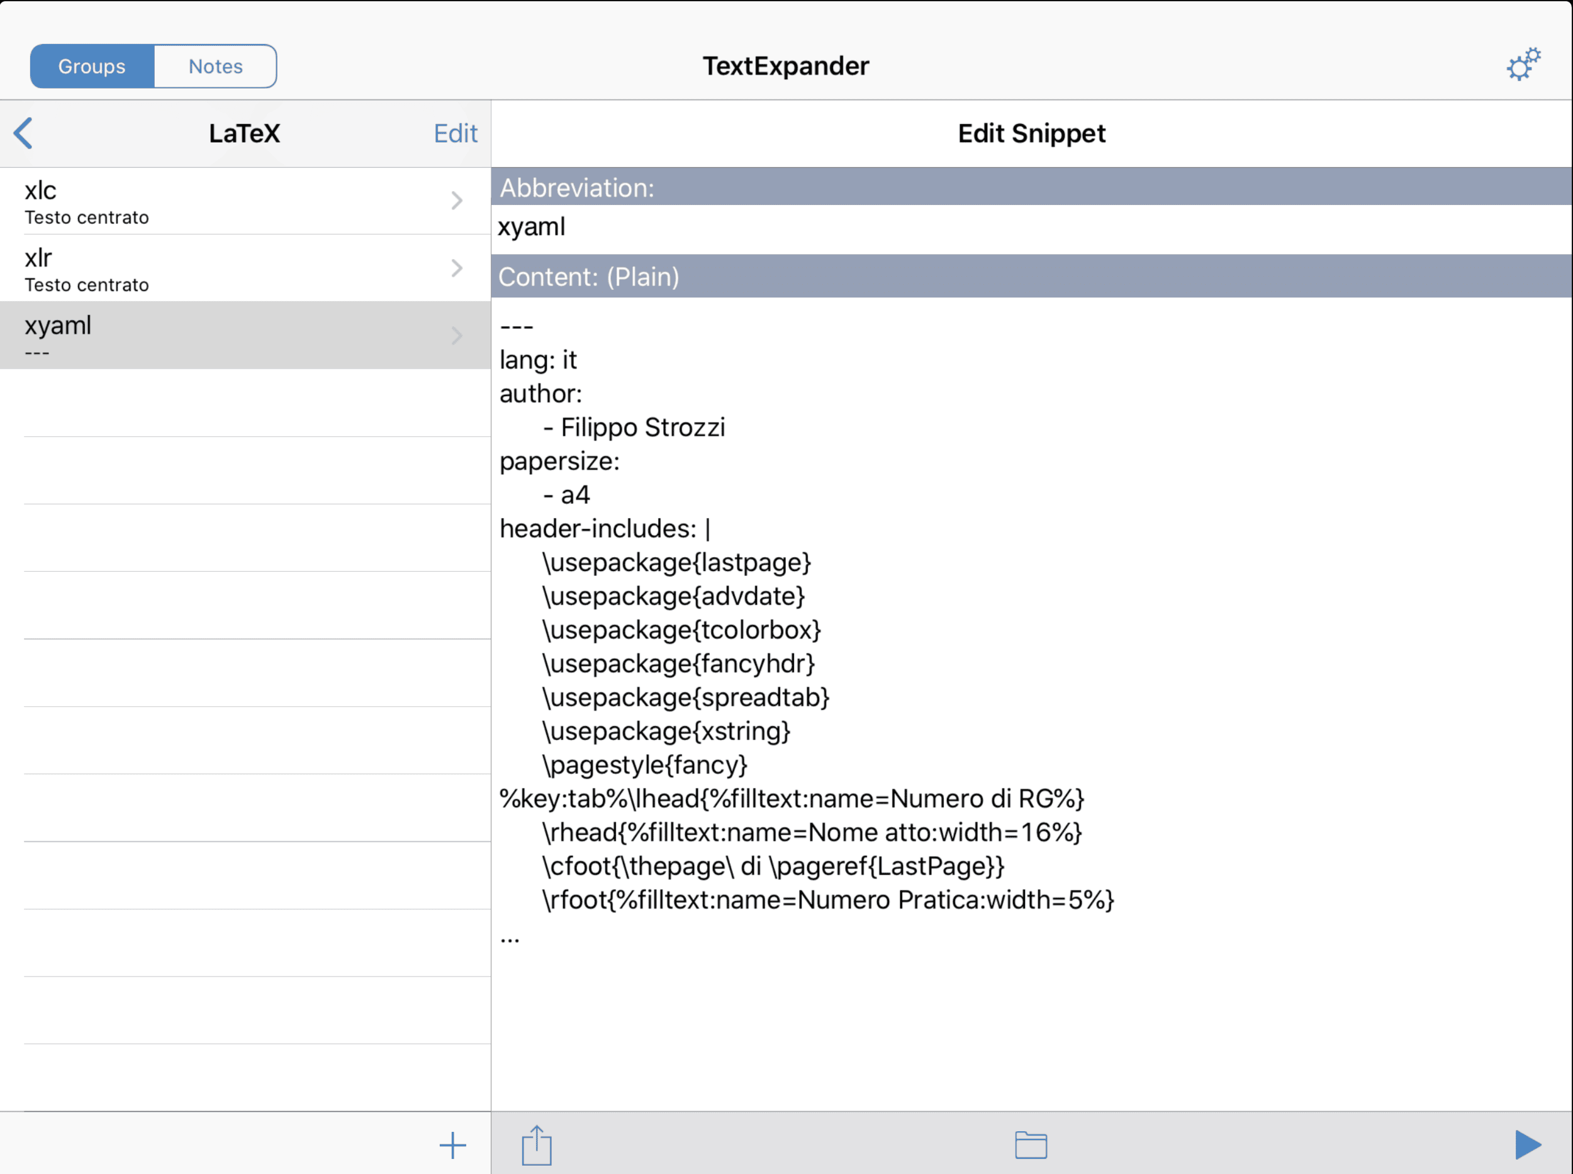Open the settings gear icon
Image resolution: width=1573 pixels, height=1174 pixels.
1523,65
